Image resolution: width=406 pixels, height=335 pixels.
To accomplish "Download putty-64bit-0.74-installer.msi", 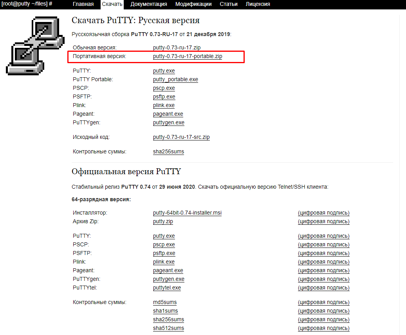I will 187,213.
